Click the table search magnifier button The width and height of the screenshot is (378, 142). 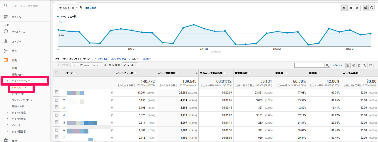coord(327,65)
